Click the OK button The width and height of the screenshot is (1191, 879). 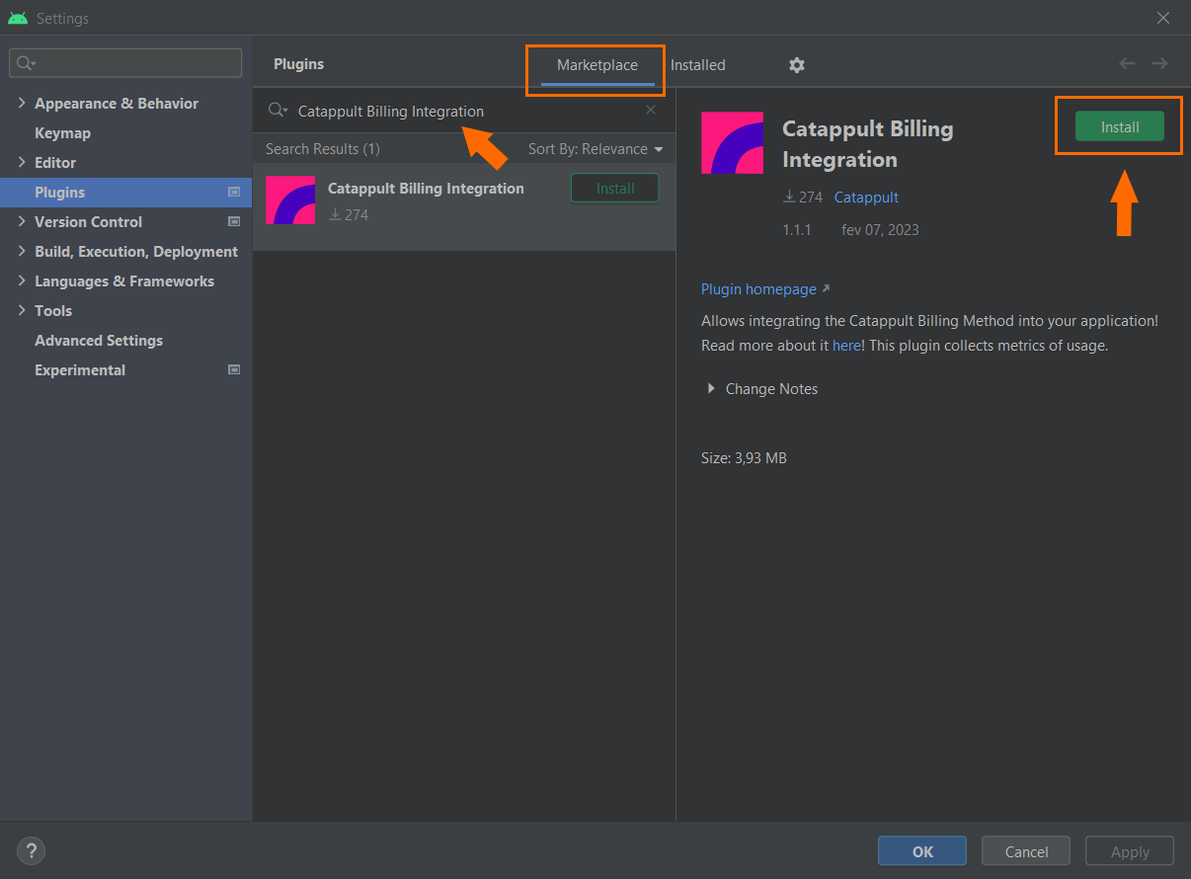[x=922, y=851]
